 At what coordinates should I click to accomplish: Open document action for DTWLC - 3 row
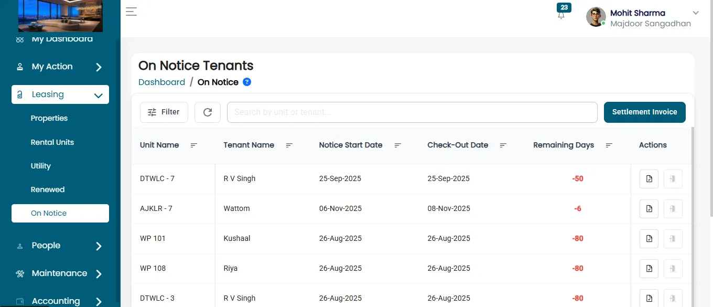pos(649,298)
